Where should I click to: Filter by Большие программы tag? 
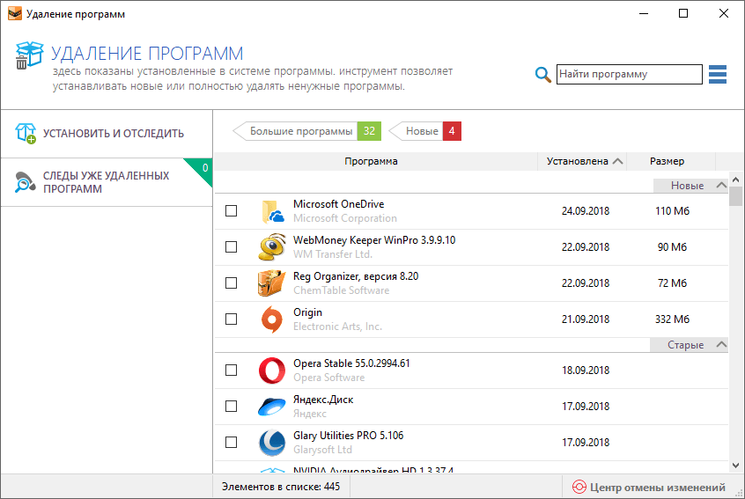307,131
